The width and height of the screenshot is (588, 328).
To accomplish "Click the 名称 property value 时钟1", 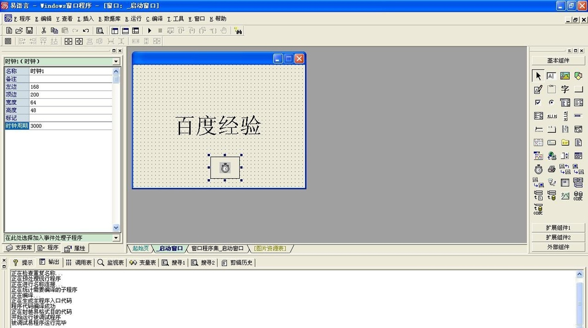I will tap(71, 71).
